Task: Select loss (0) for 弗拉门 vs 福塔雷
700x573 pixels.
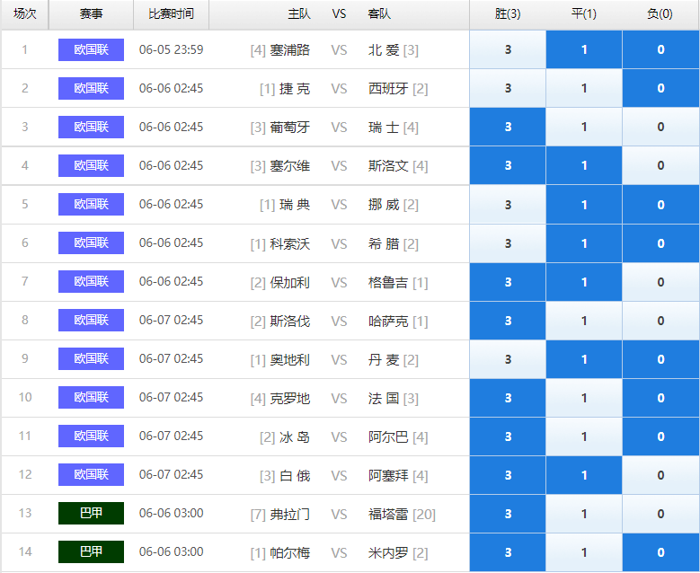Action: 660,514
